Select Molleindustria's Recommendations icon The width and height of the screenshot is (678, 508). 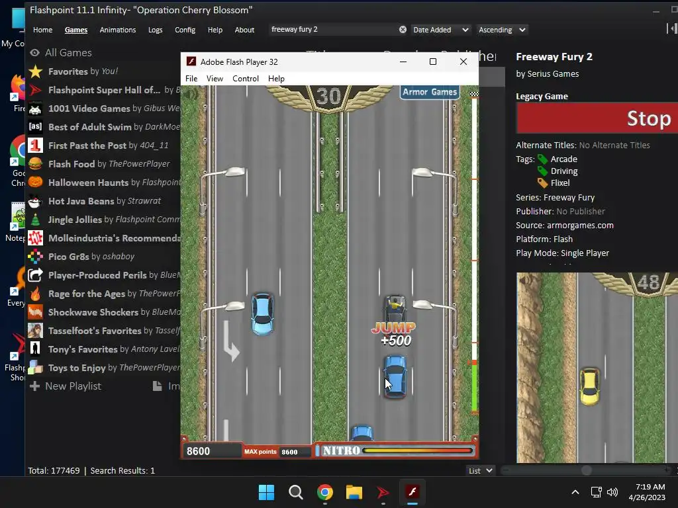(36, 238)
